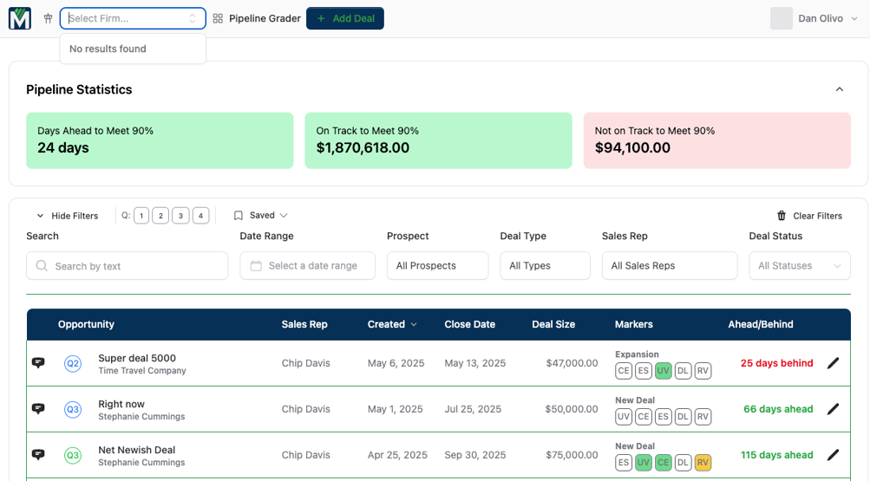The width and height of the screenshot is (870, 481).
Task: Click the Add Deal button
Action: (x=345, y=18)
